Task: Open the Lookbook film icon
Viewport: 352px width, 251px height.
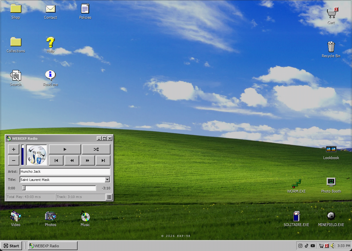Action: coord(331,149)
